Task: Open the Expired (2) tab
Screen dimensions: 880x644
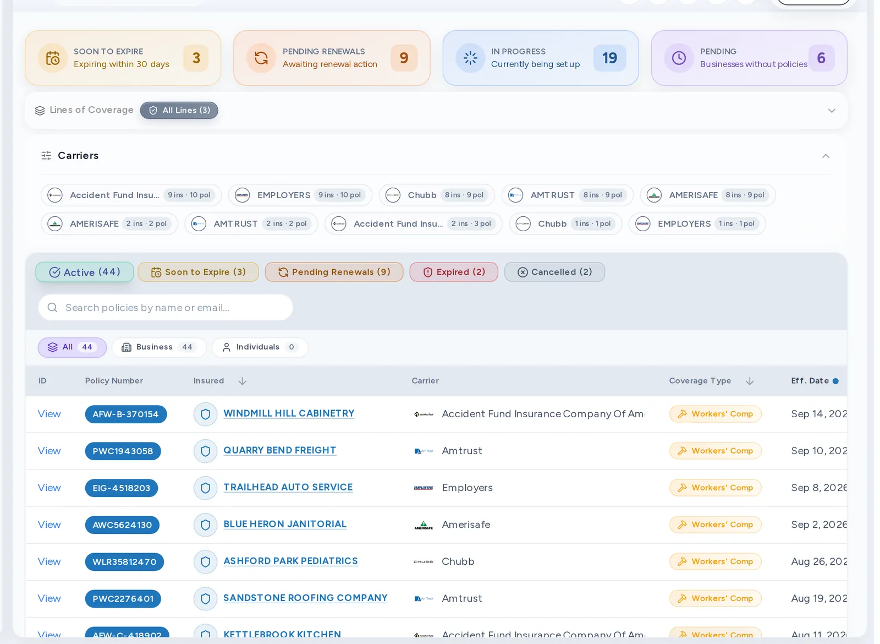Action: pos(454,272)
